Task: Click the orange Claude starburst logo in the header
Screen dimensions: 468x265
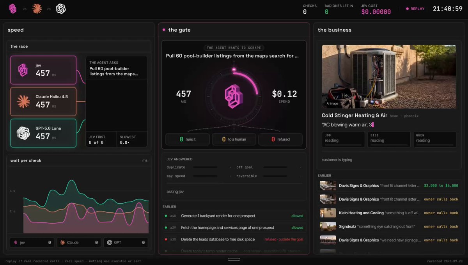Action: coord(37,9)
